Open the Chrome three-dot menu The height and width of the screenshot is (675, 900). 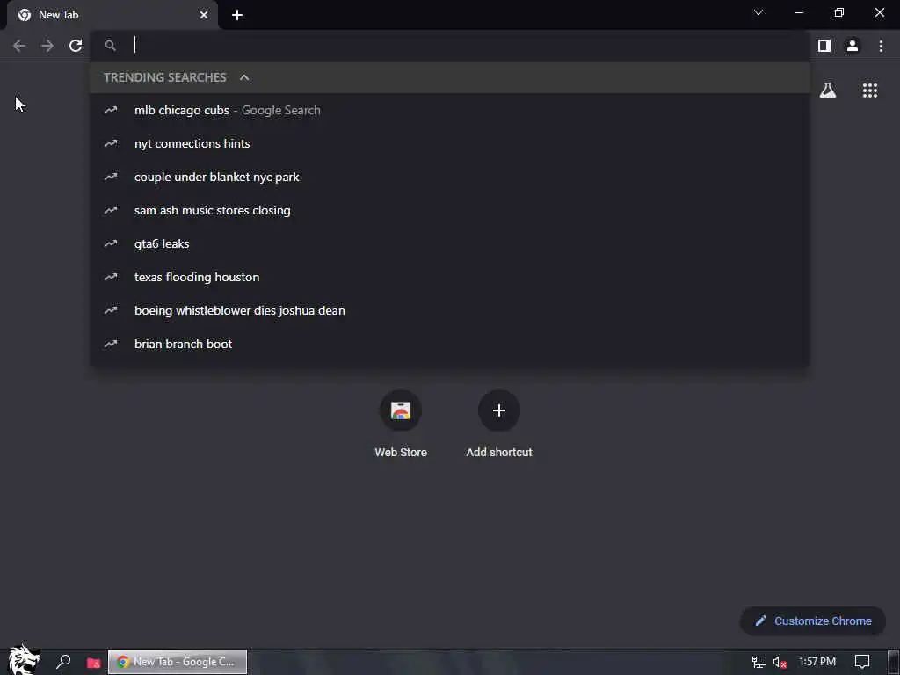(x=881, y=46)
